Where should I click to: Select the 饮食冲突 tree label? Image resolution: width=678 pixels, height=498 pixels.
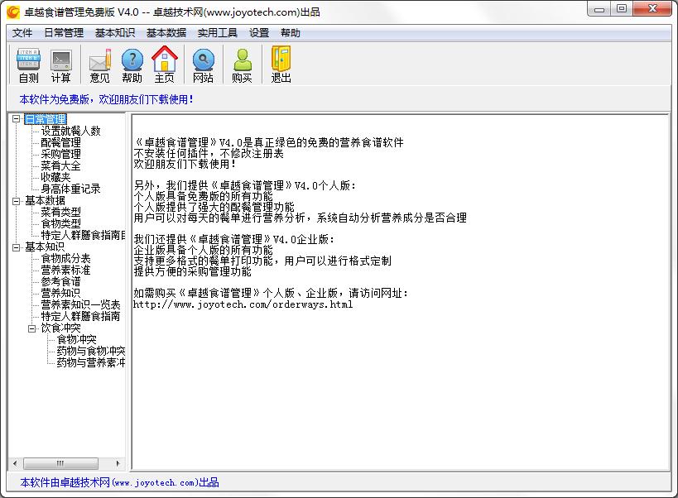click(60, 328)
